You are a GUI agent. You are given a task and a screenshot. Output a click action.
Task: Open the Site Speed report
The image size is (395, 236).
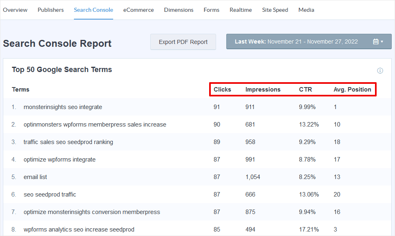[275, 9]
